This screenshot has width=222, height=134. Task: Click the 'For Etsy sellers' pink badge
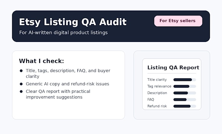coord(178,21)
